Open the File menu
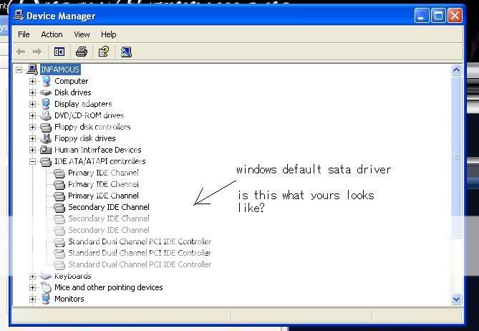 pos(24,34)
